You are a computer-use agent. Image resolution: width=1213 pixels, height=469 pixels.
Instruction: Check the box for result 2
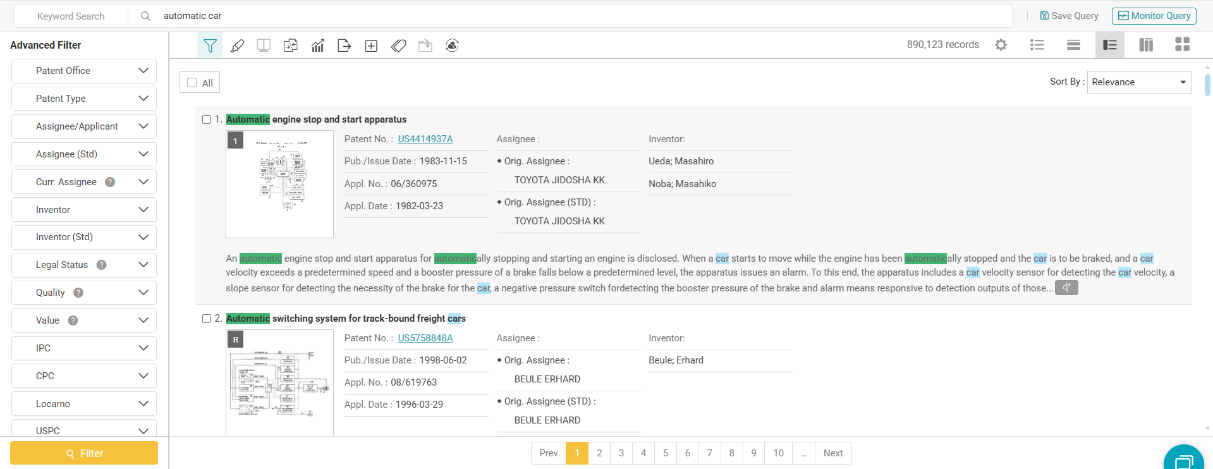(207, 319)
